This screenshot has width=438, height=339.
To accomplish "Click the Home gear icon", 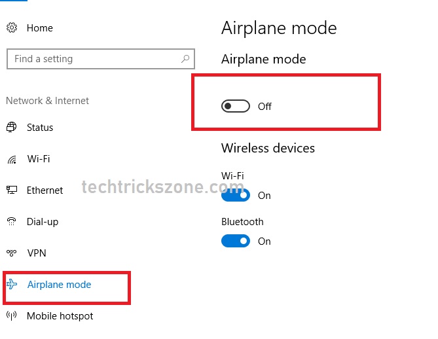I will click(x=12, y=28).
